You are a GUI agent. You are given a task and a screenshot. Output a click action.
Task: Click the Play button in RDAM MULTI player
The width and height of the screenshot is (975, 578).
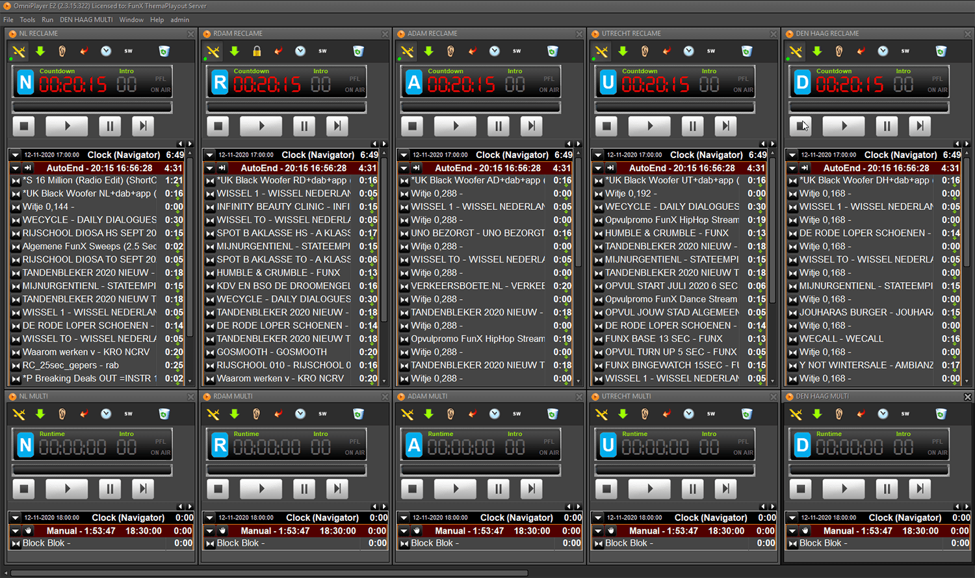point(261,489)
